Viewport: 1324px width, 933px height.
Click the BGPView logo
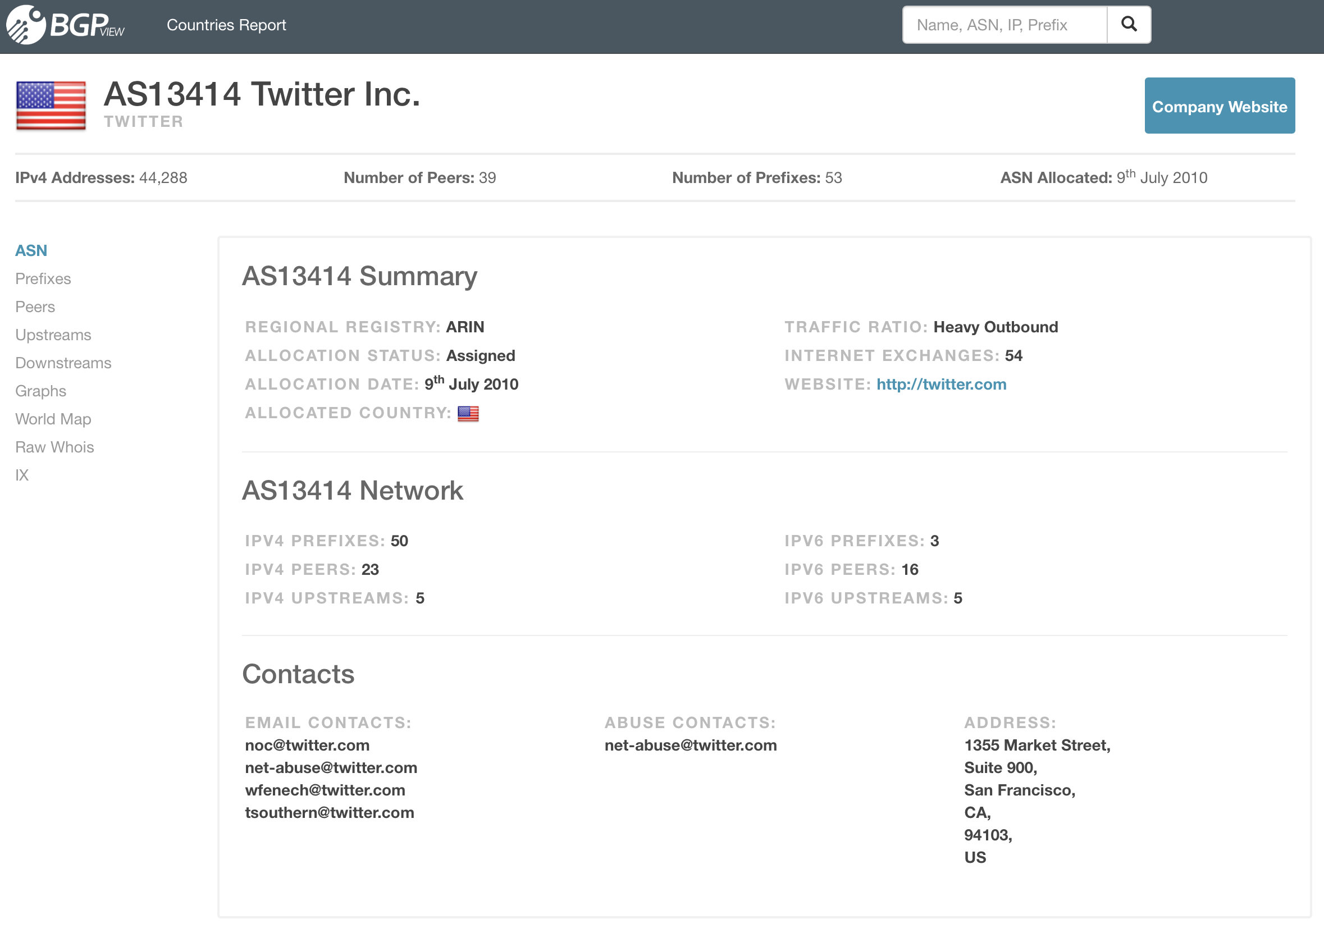pos(65,25)
